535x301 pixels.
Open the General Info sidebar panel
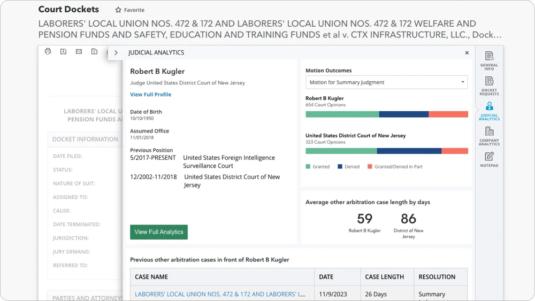click(x=489, y=60)
